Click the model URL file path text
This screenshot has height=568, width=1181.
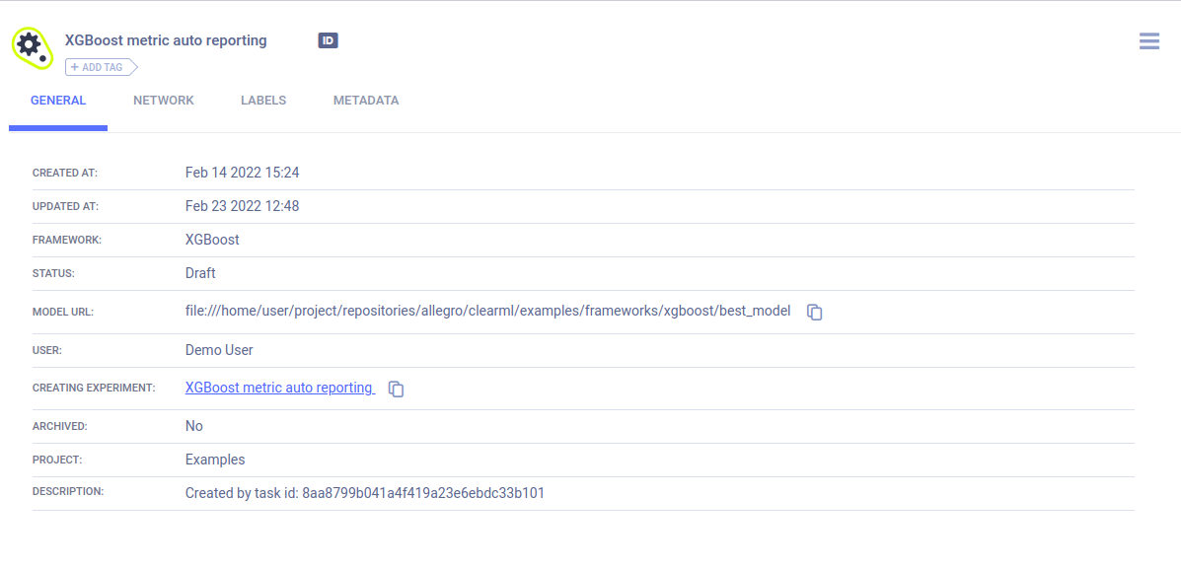point(487,311)
